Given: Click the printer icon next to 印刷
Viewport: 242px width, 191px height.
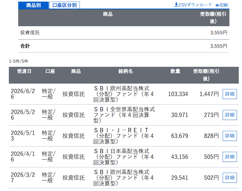Looking at the screenshot, I should [217, 5].
